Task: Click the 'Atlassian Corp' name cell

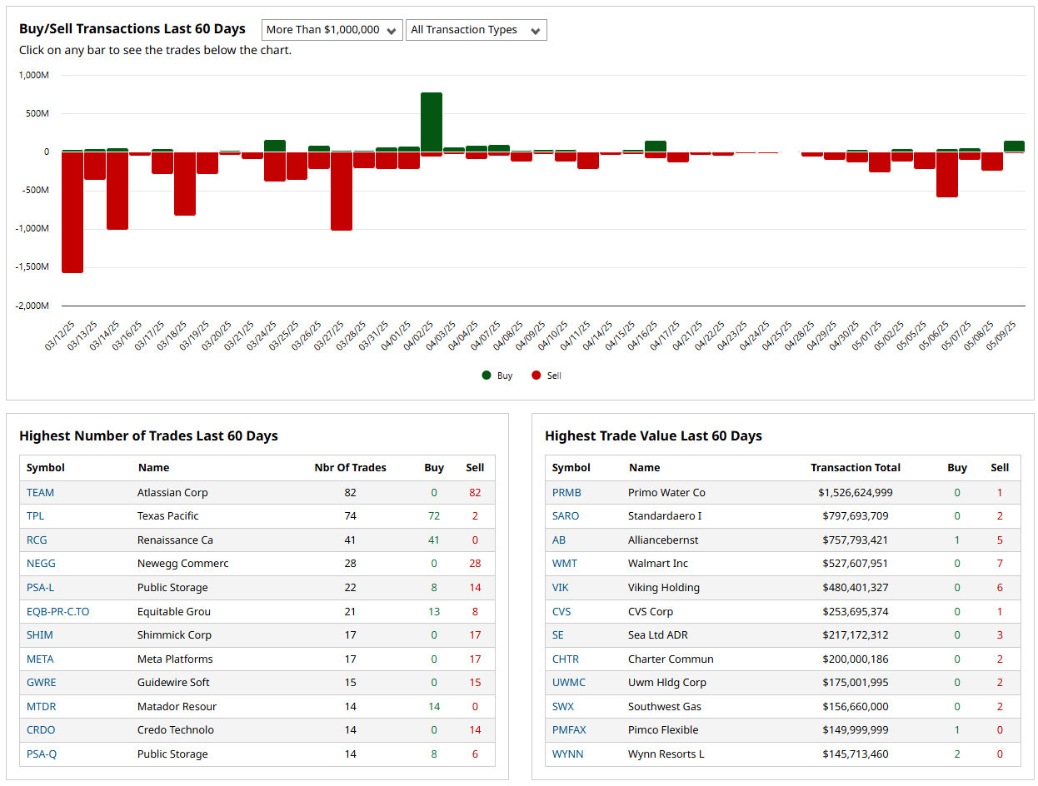Action: pos(172,492)
